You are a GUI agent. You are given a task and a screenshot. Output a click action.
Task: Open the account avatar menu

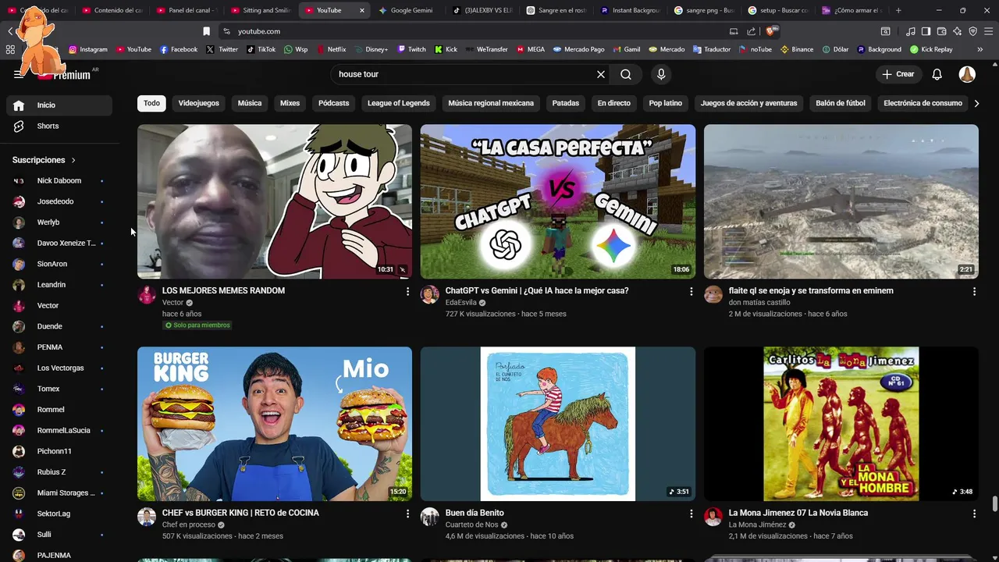(x=967, y=74)
